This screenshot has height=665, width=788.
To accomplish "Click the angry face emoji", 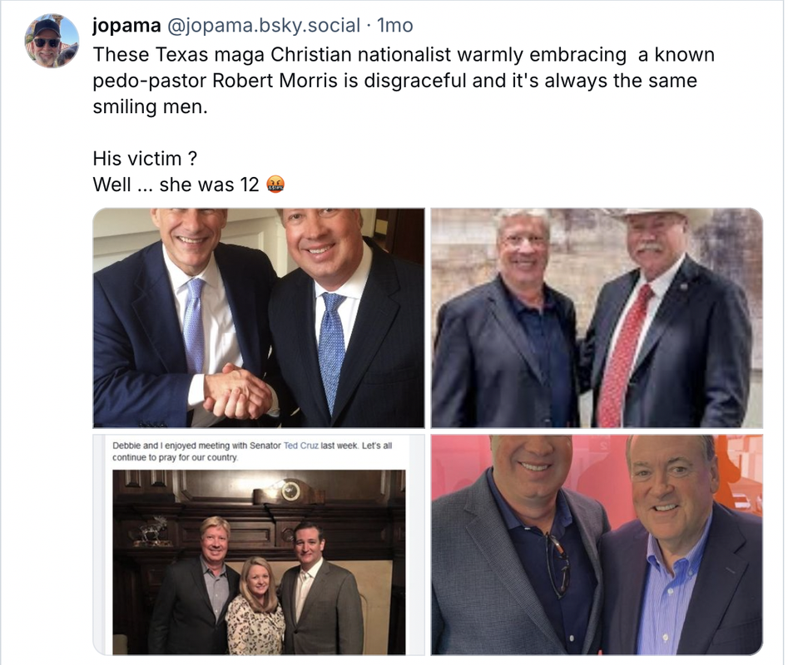I will [275, 185].
